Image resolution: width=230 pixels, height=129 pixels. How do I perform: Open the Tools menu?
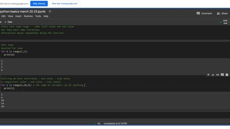(x=38, y=16)
